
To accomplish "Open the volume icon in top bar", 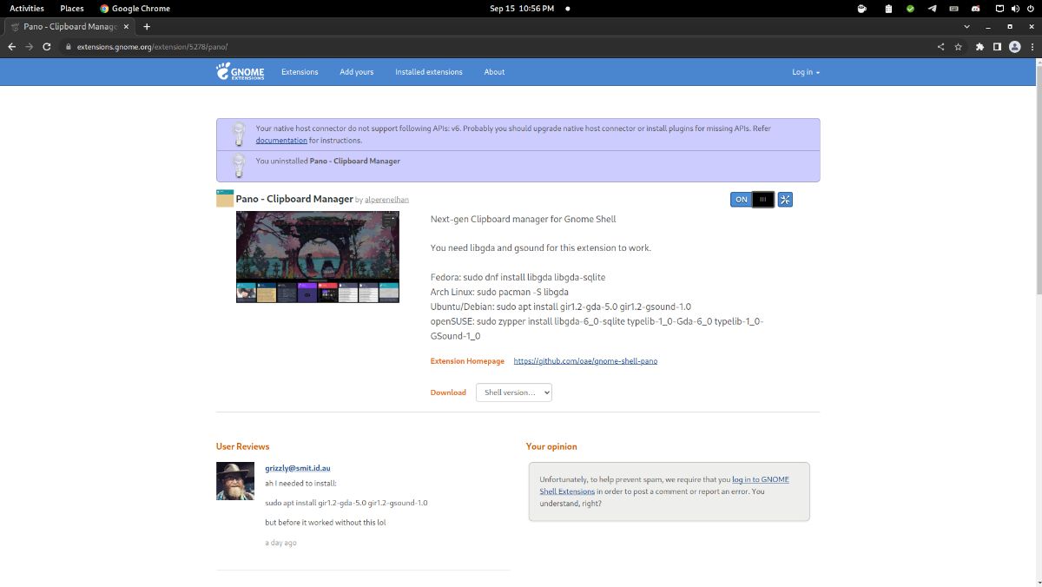I will click(x=1016, y=8).
